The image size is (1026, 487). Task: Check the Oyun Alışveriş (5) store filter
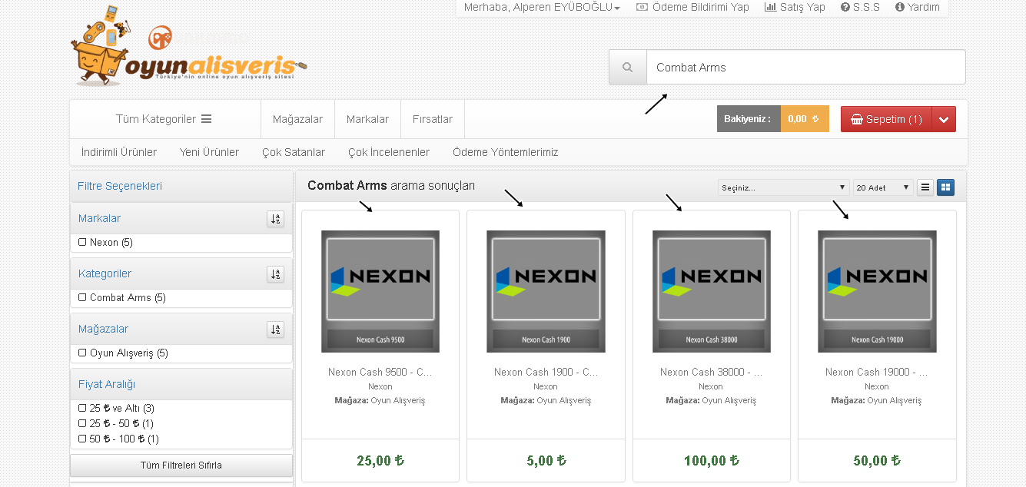(x=82, y=353)
